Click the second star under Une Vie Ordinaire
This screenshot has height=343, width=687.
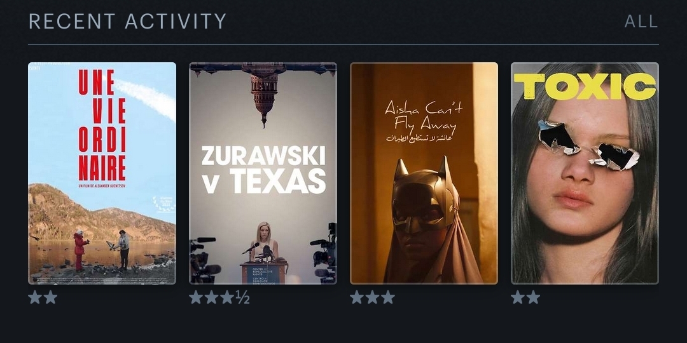pos(51,297)
